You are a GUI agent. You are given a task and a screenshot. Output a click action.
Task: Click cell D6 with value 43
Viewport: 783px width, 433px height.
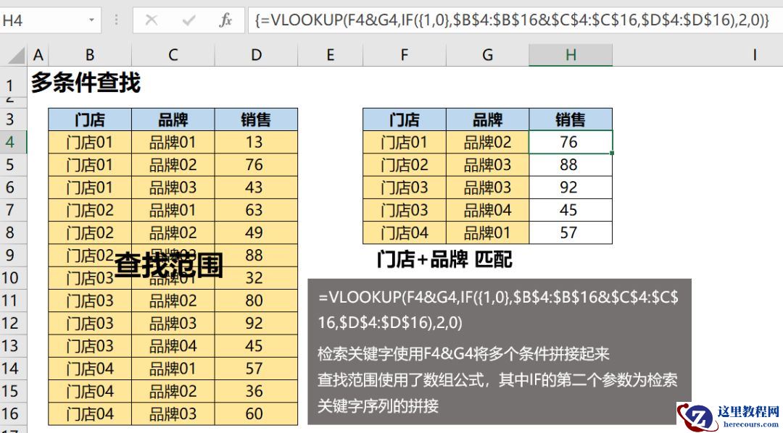(x=256, y=188)
